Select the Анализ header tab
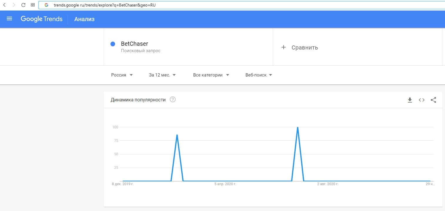 point(84,19)
